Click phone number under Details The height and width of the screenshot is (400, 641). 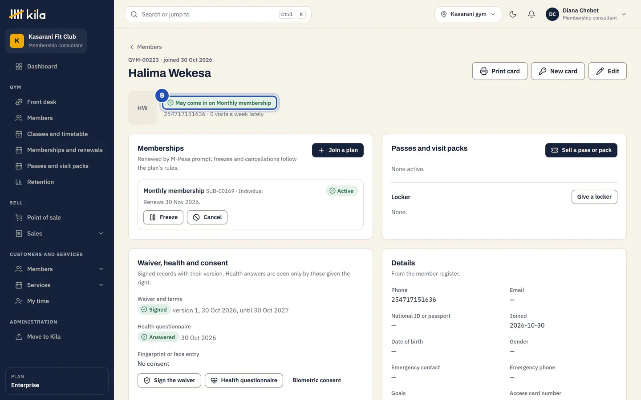(x=414, y=300)
